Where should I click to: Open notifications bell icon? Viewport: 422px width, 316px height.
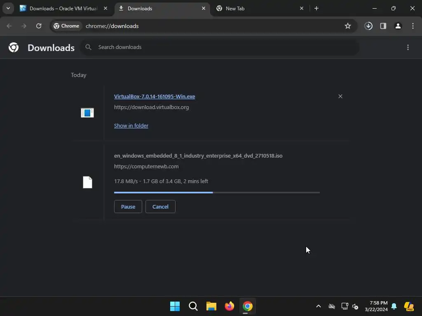pyautogui.click(x=394, y=306)
